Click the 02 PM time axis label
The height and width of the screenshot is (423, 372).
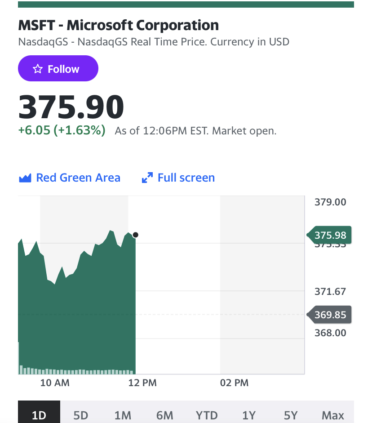click(x=234, y=383)
